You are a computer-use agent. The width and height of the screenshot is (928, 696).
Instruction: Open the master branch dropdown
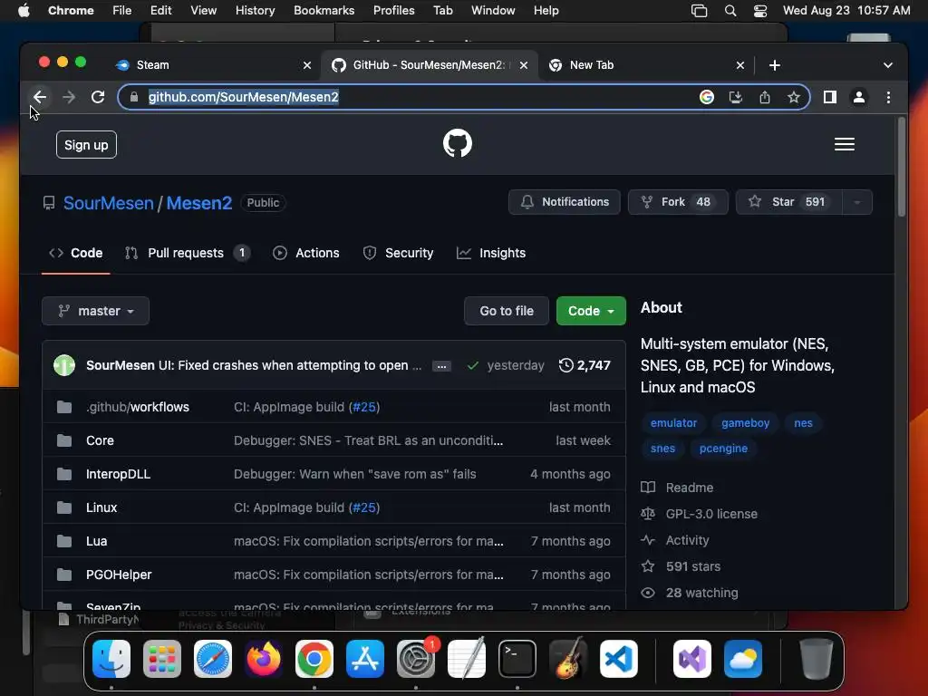tap(95, 311)
